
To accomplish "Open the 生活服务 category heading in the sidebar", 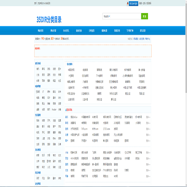I will [x=38, y=115].
